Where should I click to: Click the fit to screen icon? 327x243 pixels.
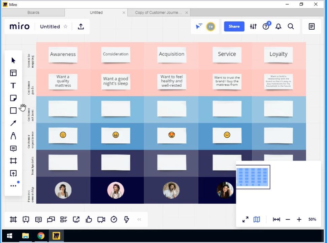pos(276,219)
